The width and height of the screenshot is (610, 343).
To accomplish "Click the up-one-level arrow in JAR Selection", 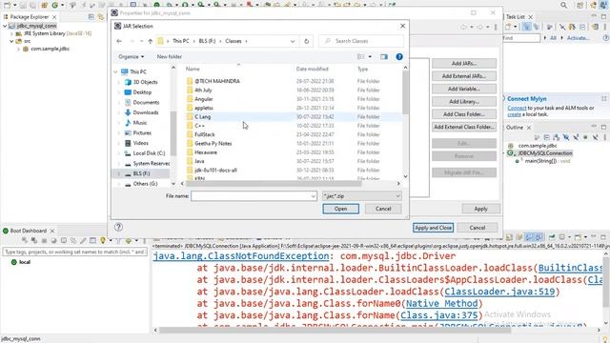I will coord(151,41).
